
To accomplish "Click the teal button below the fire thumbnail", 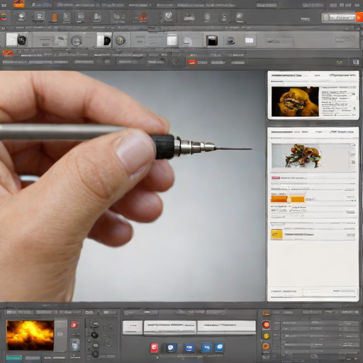I will (13, 357).
